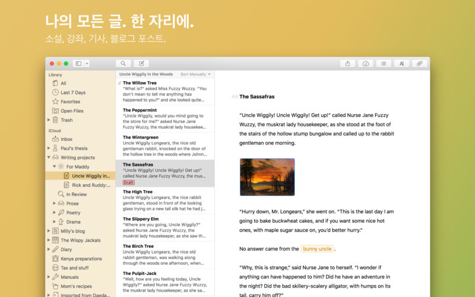Image resolution: width=475 pixels, height=297 pixels.
Task: Click the 'bunny uncle' annotation link
Action: (x=317, y=248)
